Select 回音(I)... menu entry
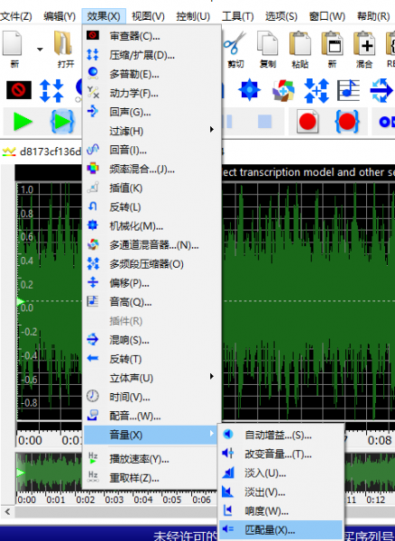Screen dimensions: 395x541 coord(152,150)
